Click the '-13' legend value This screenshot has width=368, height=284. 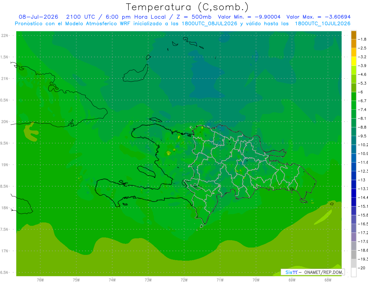(x=362, y=180)
